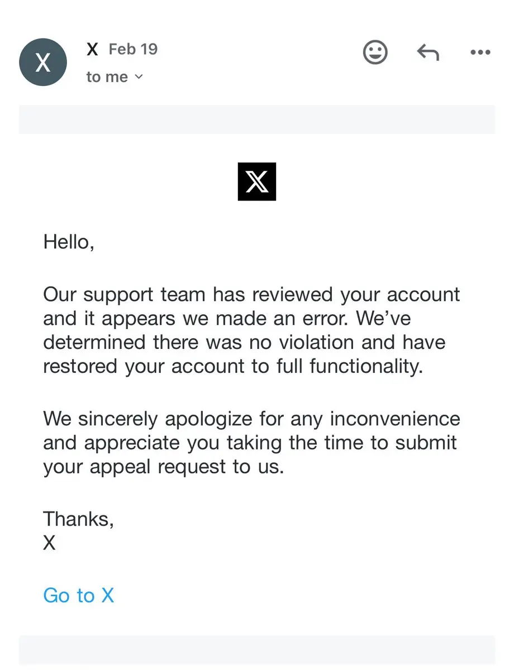Click the Feb 19 date stamp
This screenshot has height=670, width=514.
point(133,49)
